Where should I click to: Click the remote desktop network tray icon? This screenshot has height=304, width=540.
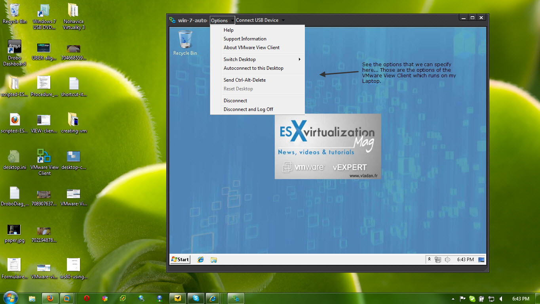pyautogui.click(x=438, y=260)
